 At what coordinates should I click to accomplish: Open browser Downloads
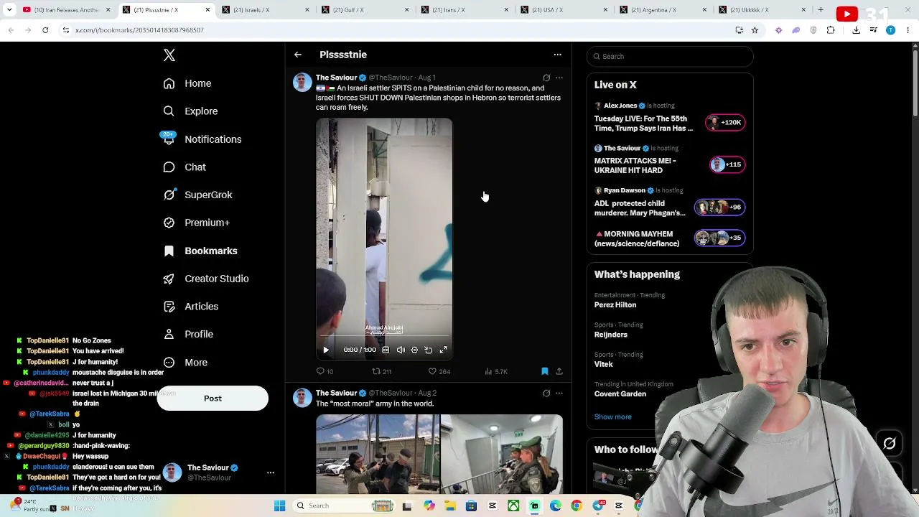pos(856,30)
